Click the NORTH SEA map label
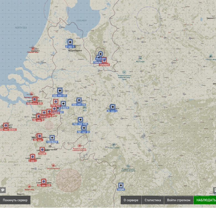 pos(21,27)
